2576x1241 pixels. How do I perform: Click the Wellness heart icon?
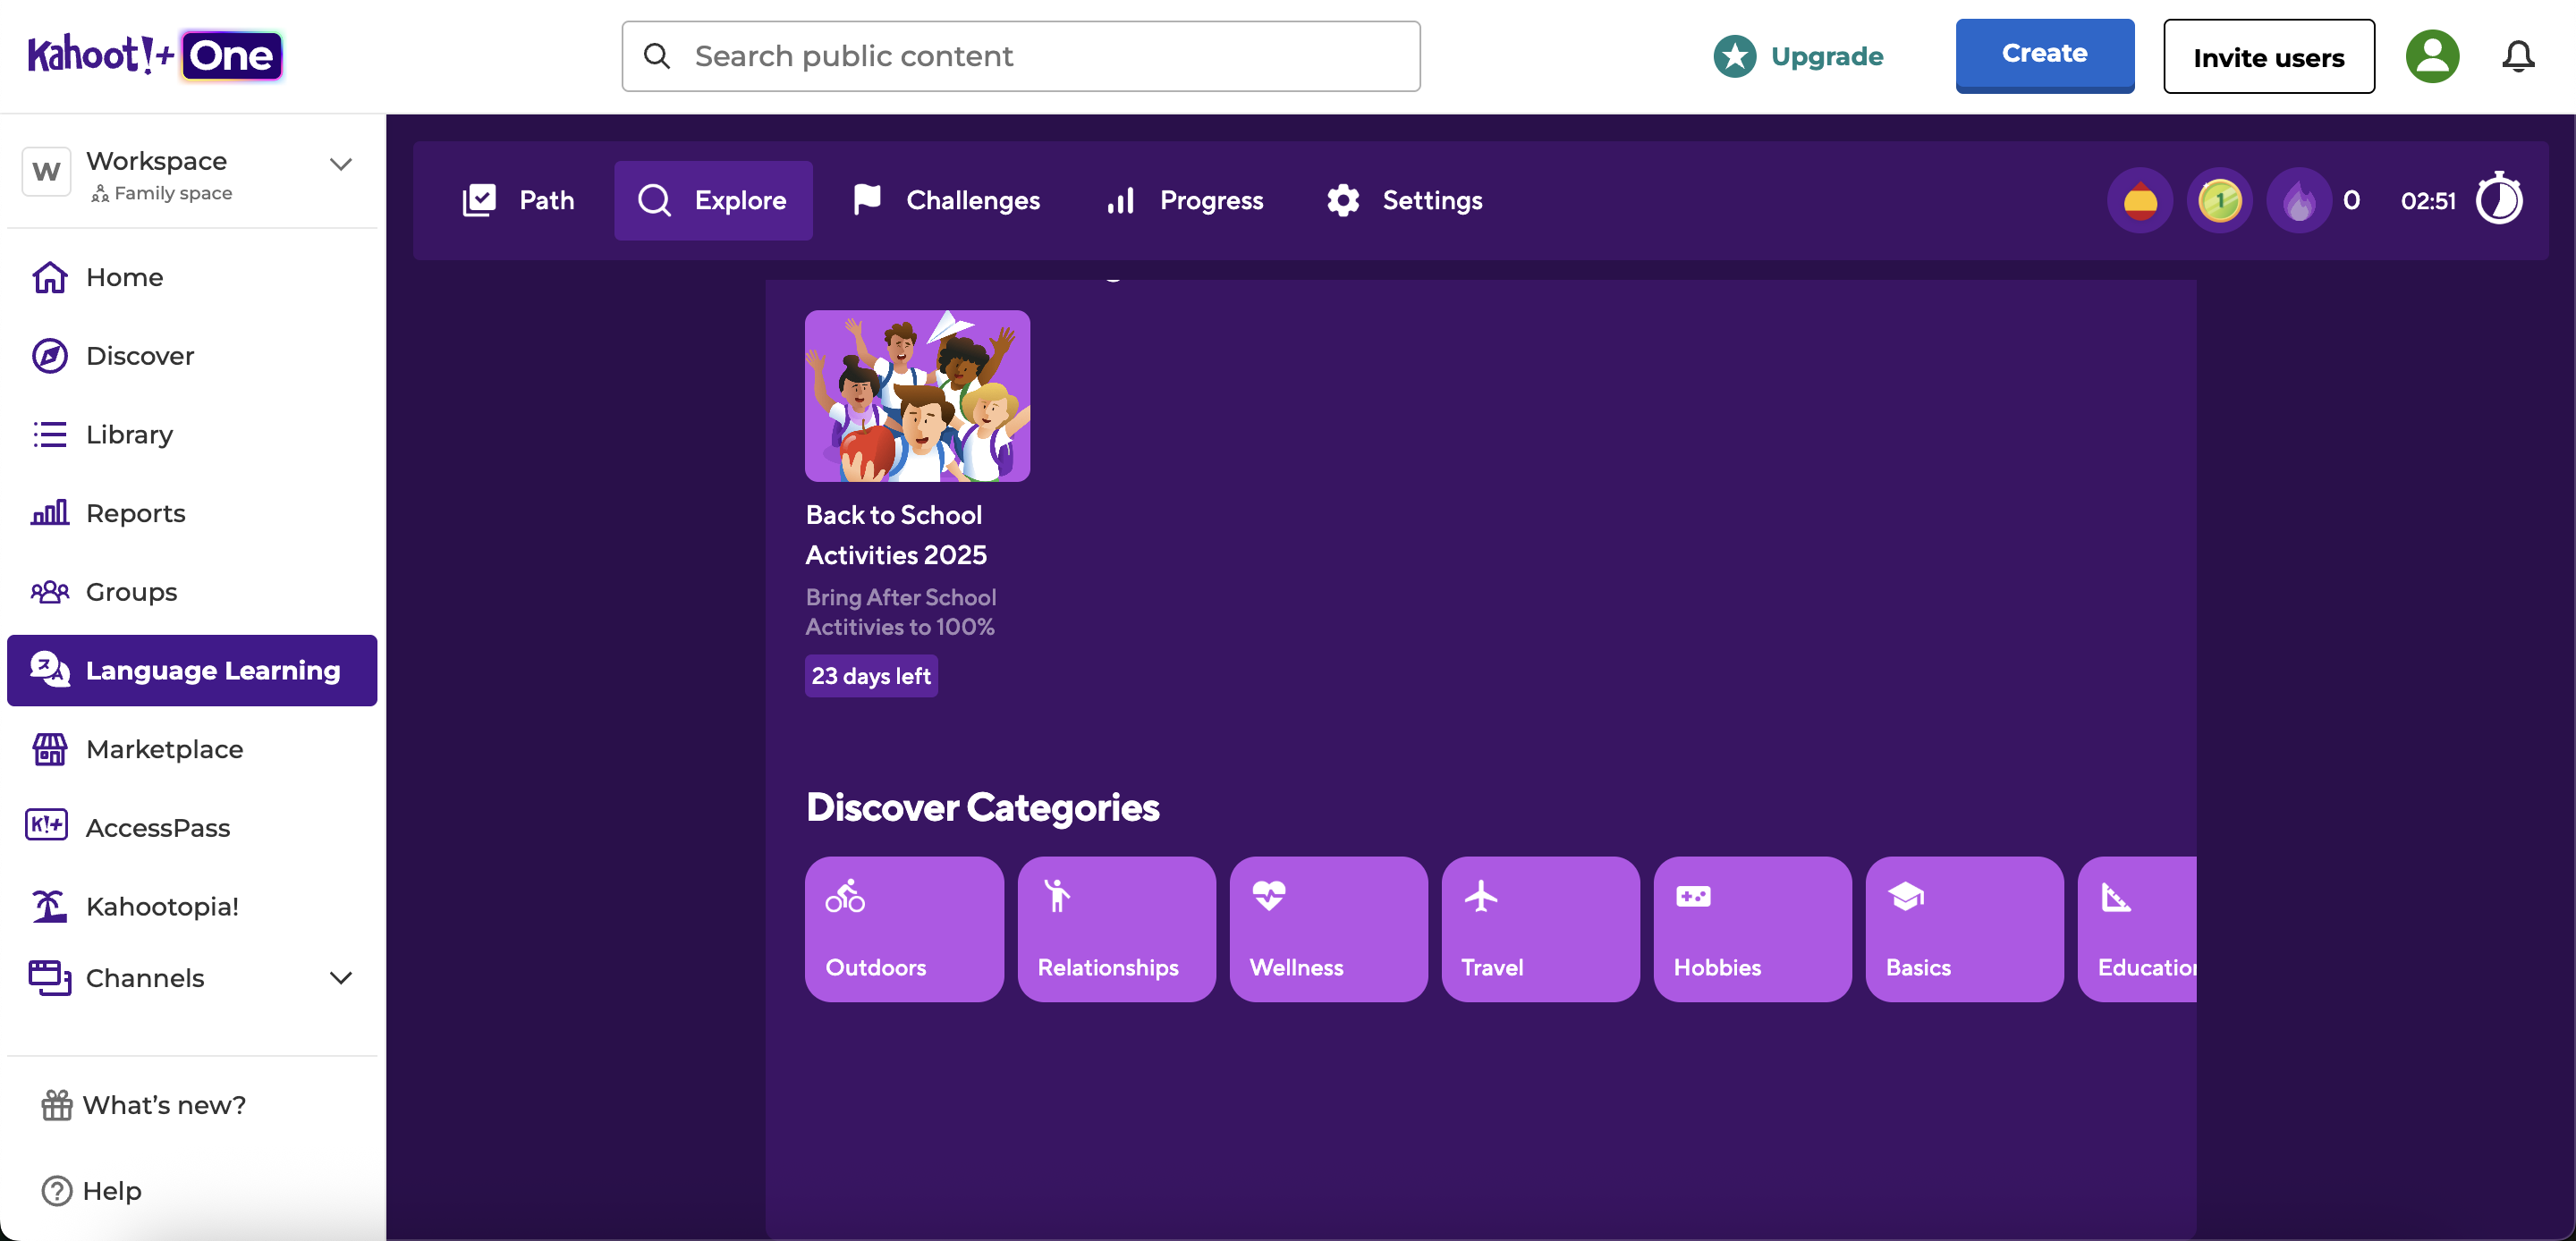pyautogui.click(x=1269, y=896)
